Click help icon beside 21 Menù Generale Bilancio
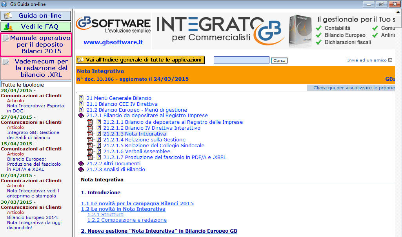Viewport: 402px width, 237px height. 81,98
